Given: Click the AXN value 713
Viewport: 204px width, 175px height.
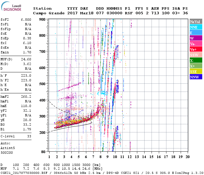Looking at the screenshot, I should [x=155, y=13].
